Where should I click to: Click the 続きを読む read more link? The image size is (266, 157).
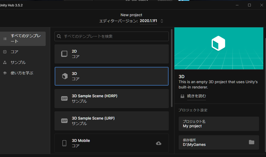197,96
